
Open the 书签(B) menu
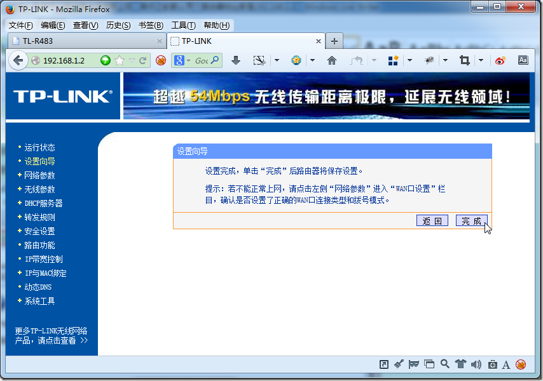pyautogui.click(x=151, y=25)
